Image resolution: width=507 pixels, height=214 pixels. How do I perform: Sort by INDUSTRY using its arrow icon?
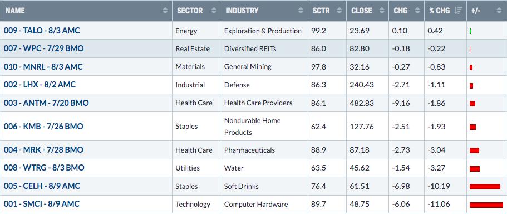click(x=301, y=11)
